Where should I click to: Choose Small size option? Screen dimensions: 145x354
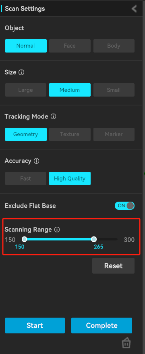coord(114,90)
